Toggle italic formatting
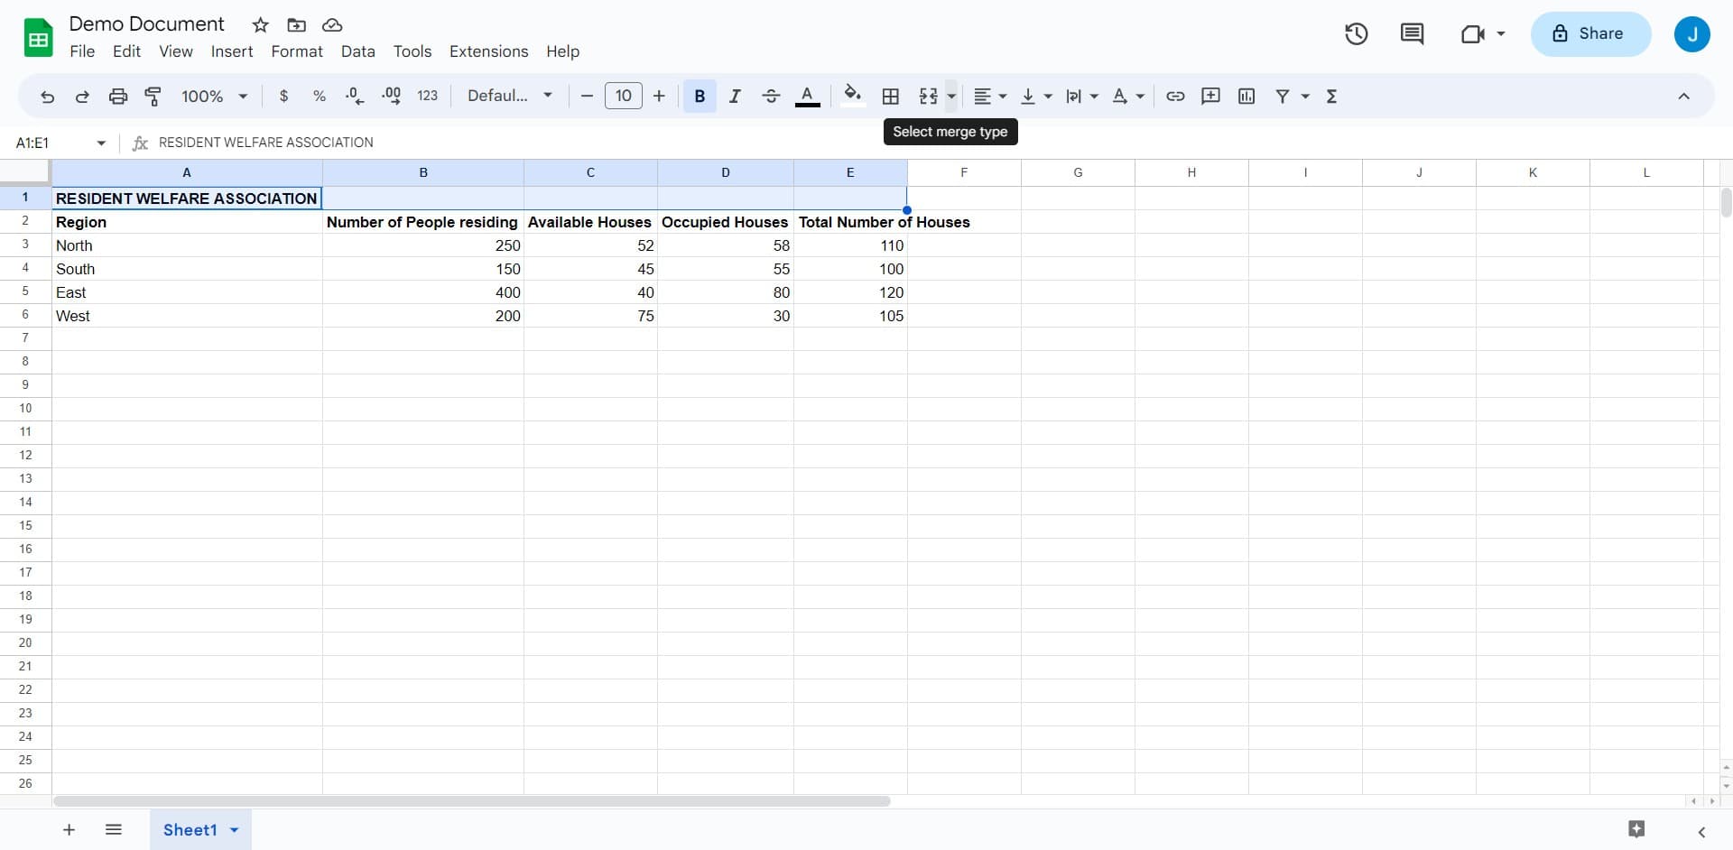This screenshot has height=850, width=1733. click(735, 96)
